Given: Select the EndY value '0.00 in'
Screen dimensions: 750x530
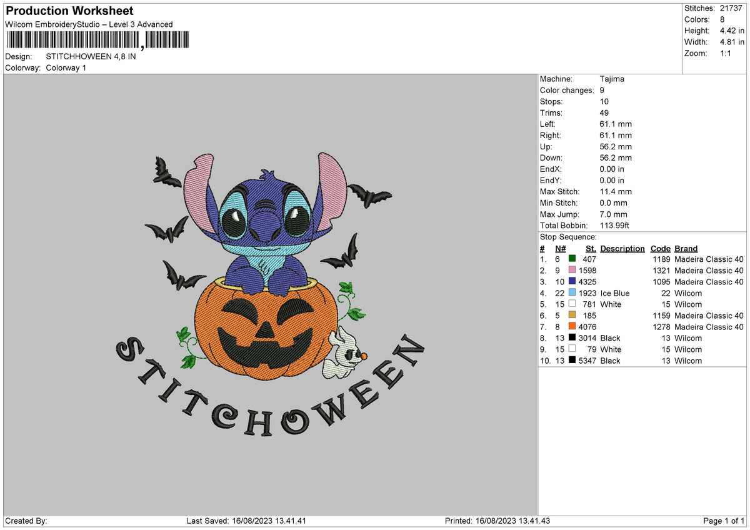Looking at the screenshot, I should pos(612,180).
